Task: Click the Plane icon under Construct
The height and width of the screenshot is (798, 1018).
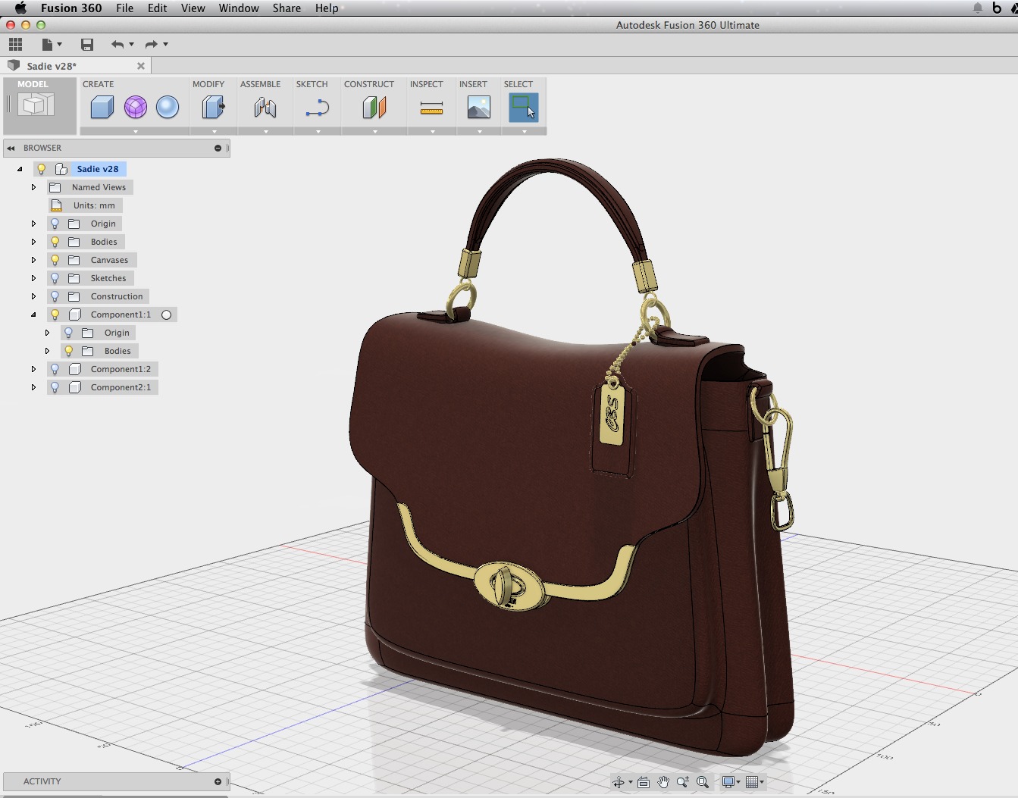Action: tap(374, 108)
